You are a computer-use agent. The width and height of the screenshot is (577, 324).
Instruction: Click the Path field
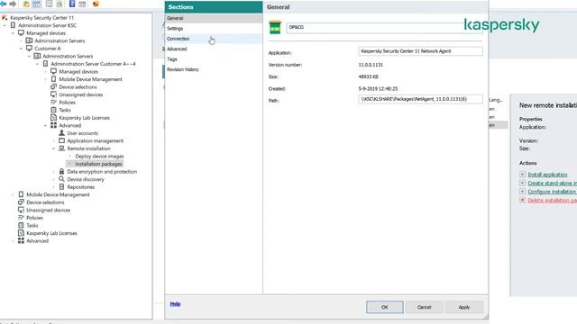[420, 99]
